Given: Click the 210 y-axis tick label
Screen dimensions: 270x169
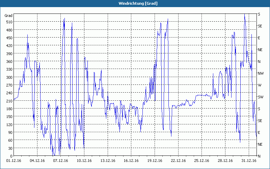Looking at the screenshot, I should [x=9, y=101].
